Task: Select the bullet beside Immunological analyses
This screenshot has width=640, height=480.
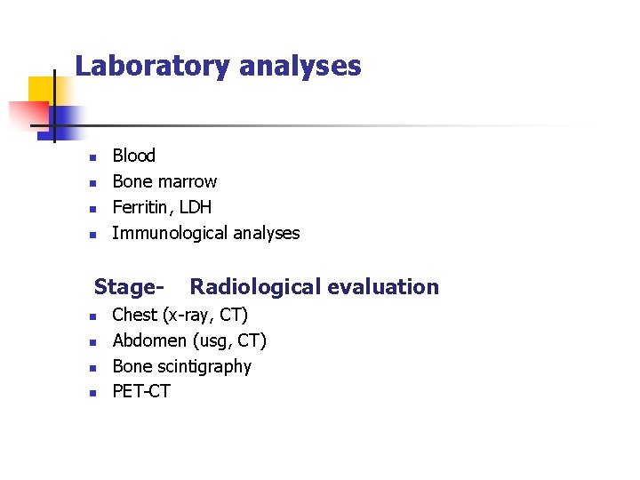Action: (x=91, y=236)
